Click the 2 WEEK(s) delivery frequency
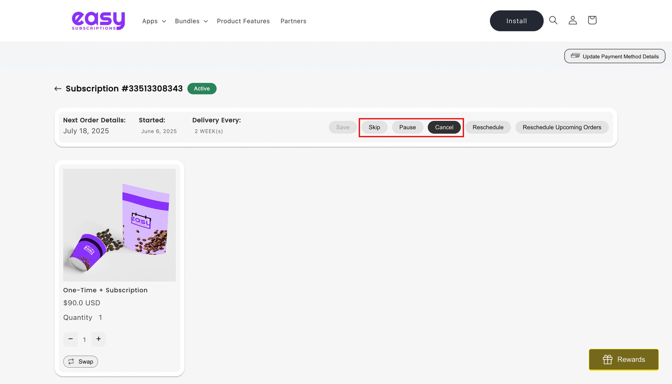Image resolution: width=672 pixels, height=384 pixels. point(209,131)
